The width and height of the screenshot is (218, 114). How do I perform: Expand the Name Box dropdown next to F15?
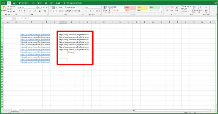click(x=11, y=18)
